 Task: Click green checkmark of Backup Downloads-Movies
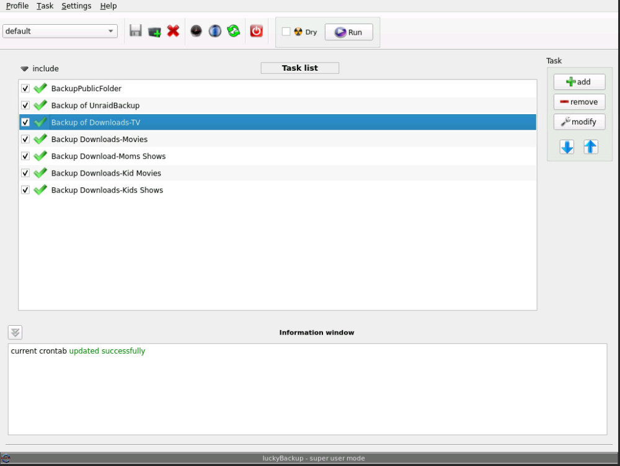[x=40, y=139]
